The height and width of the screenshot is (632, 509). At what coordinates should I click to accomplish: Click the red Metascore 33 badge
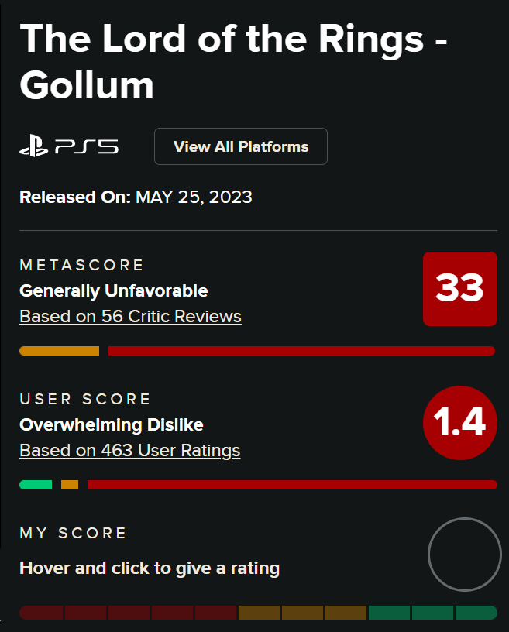(459, 289)
